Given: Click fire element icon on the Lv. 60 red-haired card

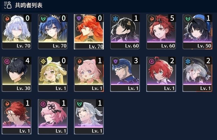Looking at the screenshot, I should pyautogui.click(x=152, y=19).
